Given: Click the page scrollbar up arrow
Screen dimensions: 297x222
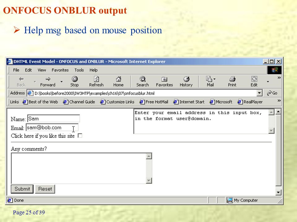Looking at the screenshot, I should [x=278, y=112].
